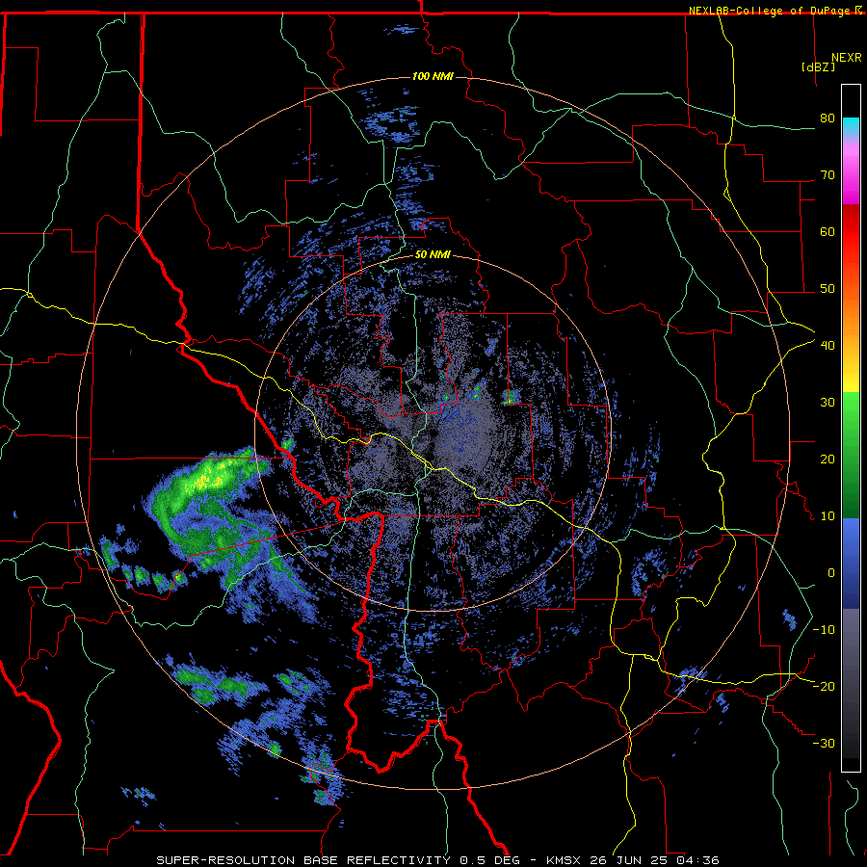This screenshot has height=867, width=867.
Task: Click the 0 value on the dBZ scale
Action: 831,573
